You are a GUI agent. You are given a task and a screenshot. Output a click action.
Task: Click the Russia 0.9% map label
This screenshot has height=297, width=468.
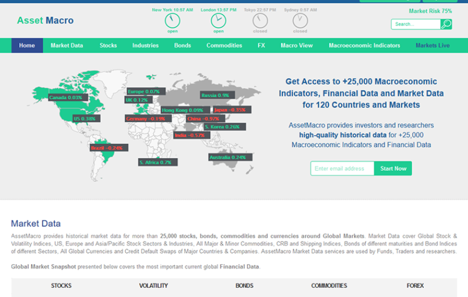pyautogui.click(x=217, y=95)
